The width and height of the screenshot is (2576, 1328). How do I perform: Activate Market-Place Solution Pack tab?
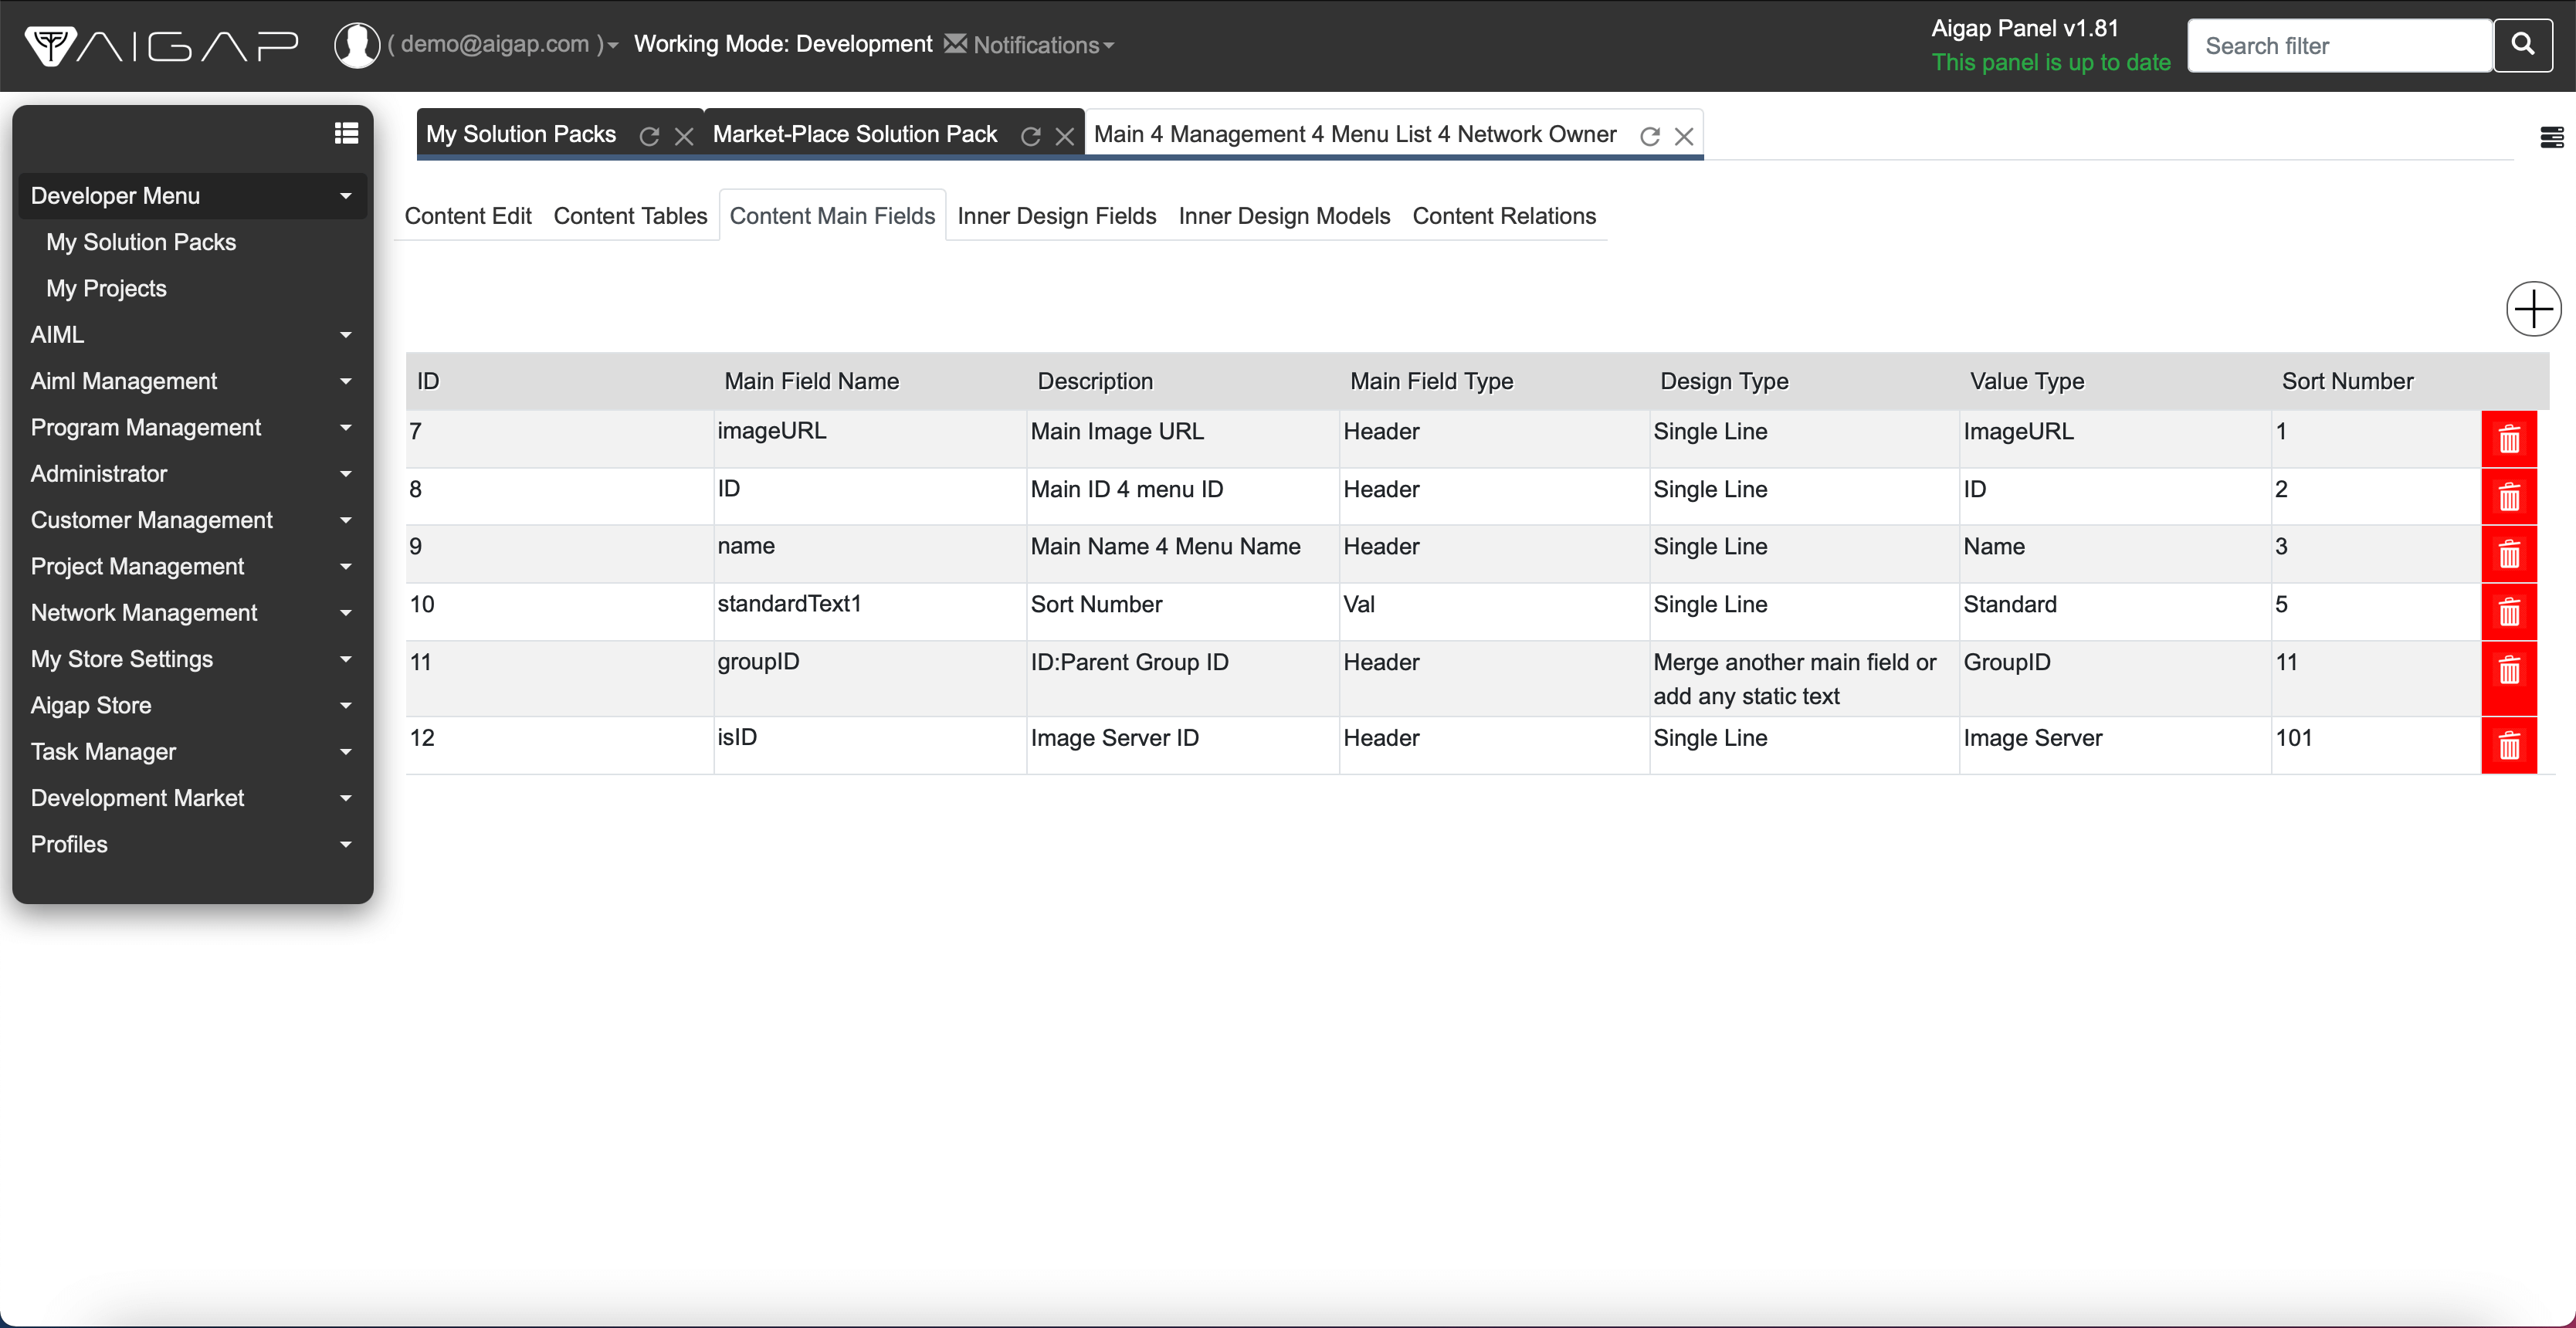coord(855,135)
